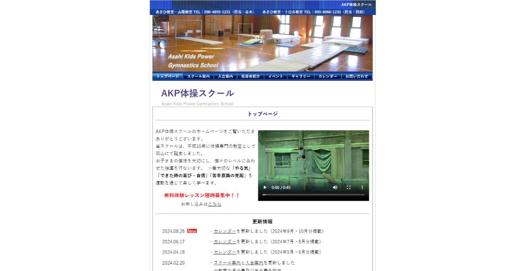Click the カレンダー link dated 2024.06.17
The width and height of the screenshot is (525, 271).
pyautogui.click(x=225, y=242)
